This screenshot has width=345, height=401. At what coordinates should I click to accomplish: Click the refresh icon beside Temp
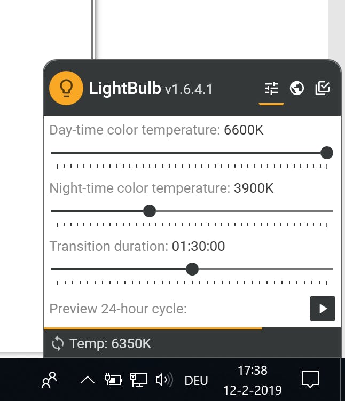tap(58, 343)
